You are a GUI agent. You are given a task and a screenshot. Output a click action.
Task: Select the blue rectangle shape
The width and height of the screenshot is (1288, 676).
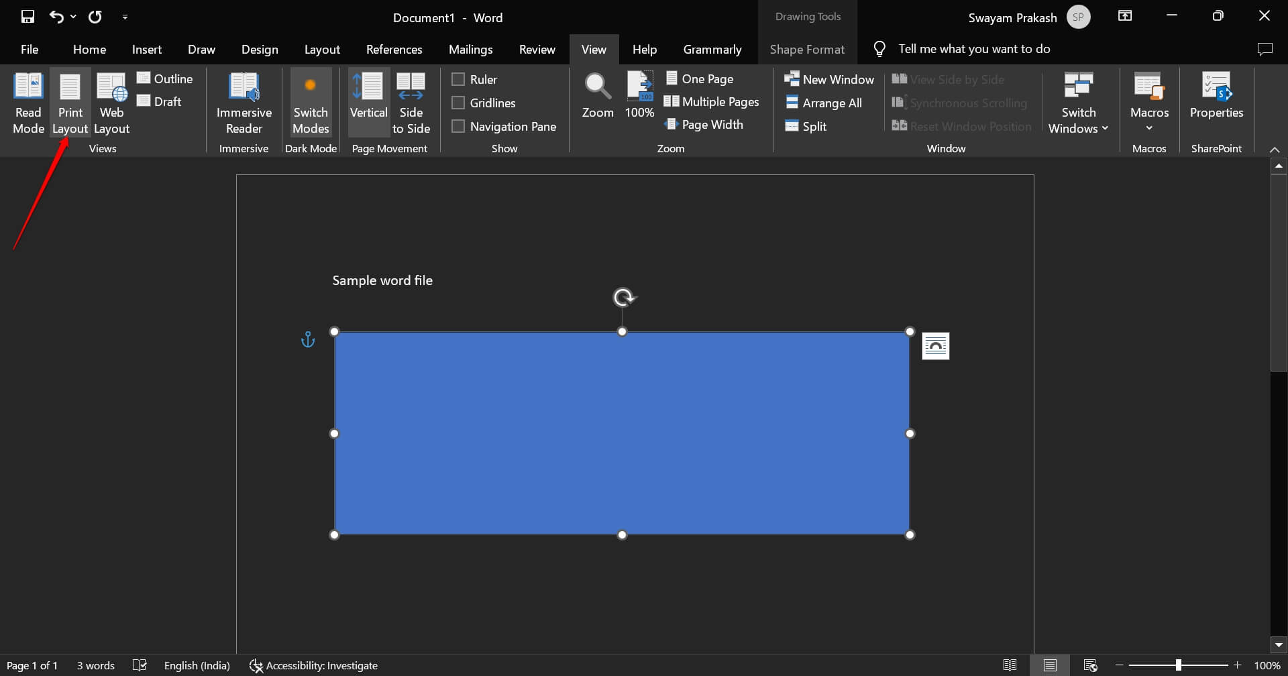tap(622, 432)
